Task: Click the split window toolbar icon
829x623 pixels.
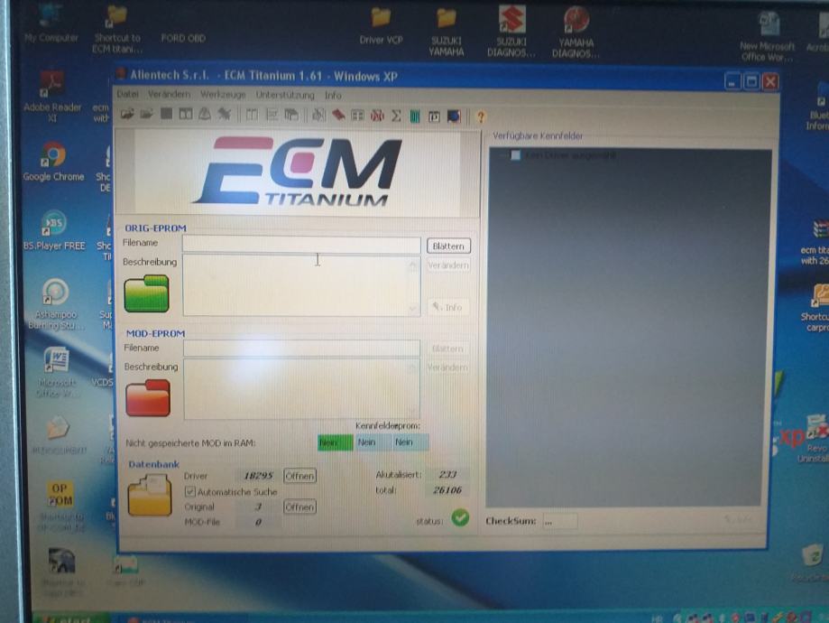Action: (186, 114)
